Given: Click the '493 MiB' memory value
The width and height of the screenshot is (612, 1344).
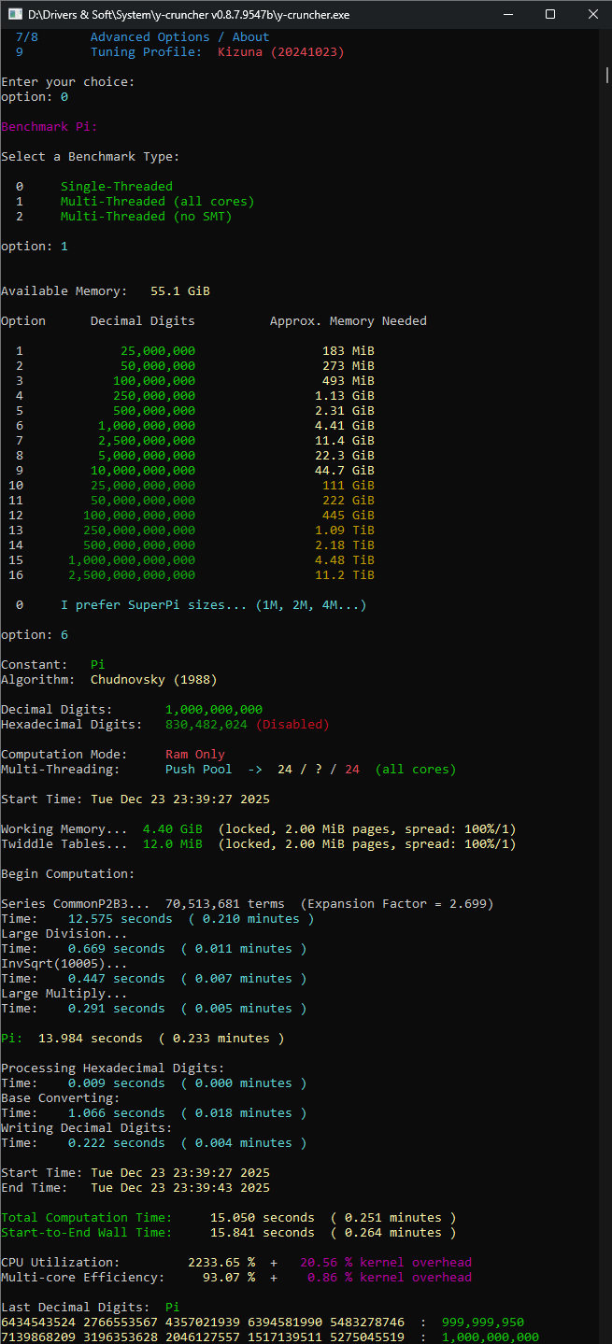Looking at the screenshot, I should click(x=348, y=381).
